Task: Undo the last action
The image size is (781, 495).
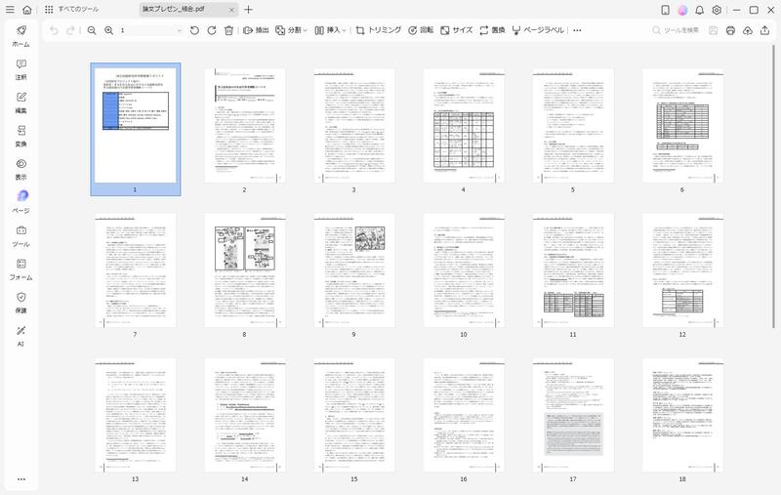Action: 54,30
